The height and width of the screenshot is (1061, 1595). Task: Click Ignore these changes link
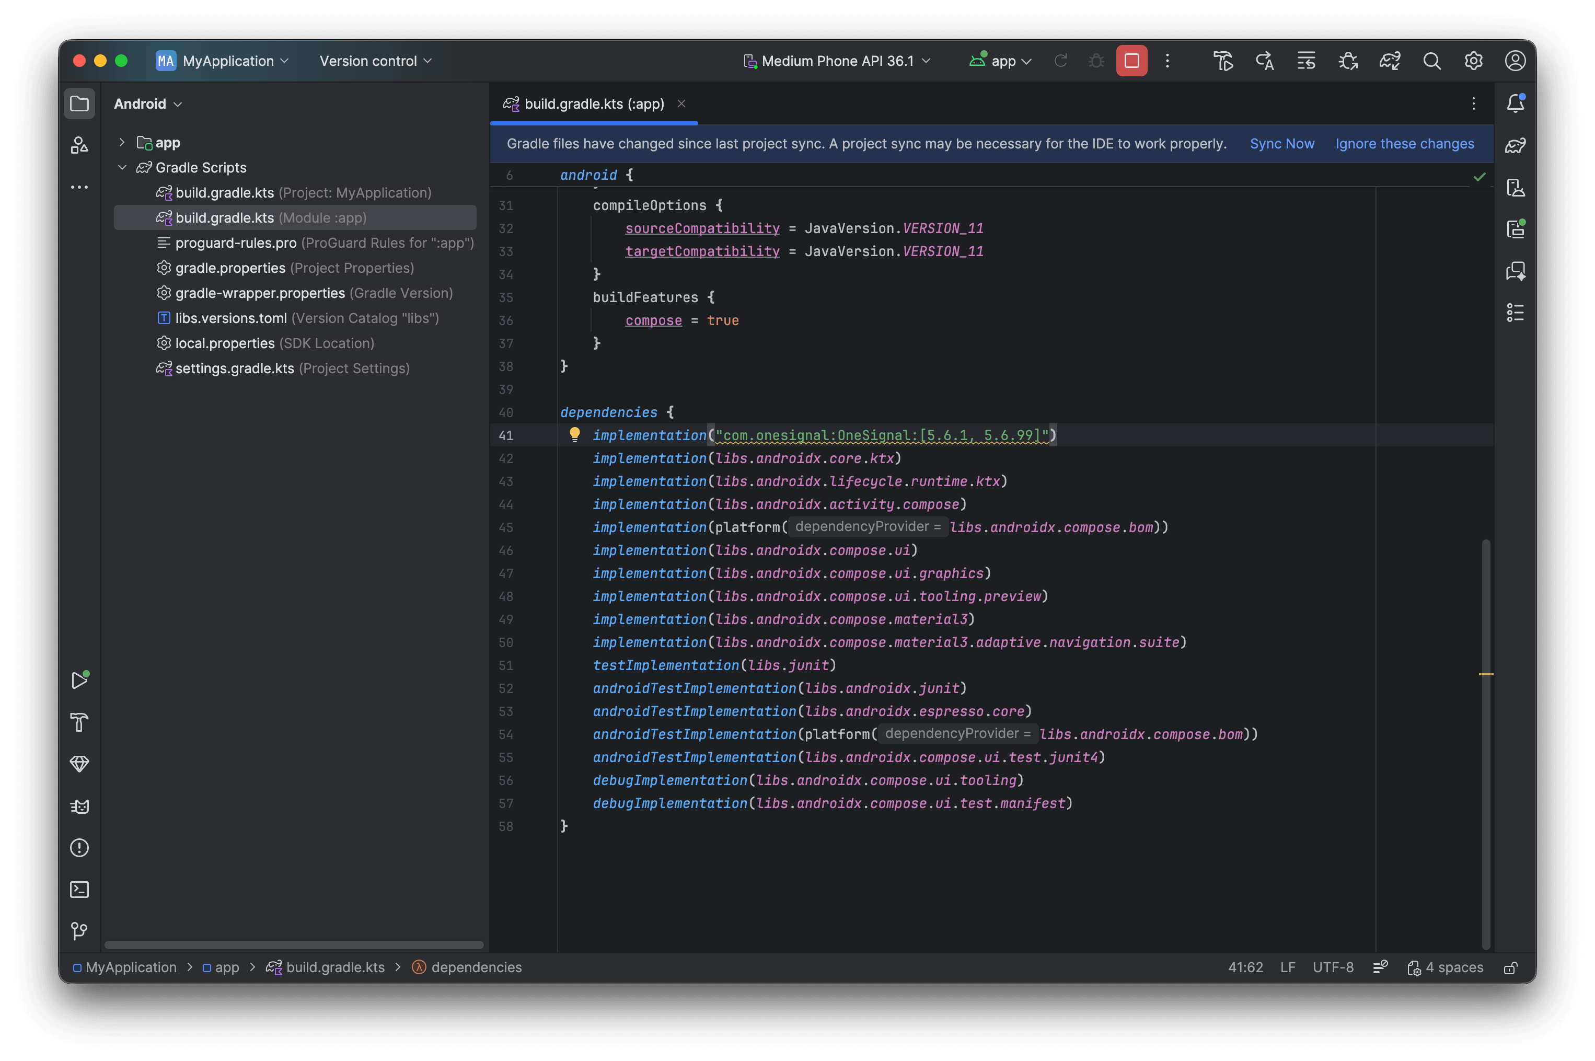[x=1404, y=143]
